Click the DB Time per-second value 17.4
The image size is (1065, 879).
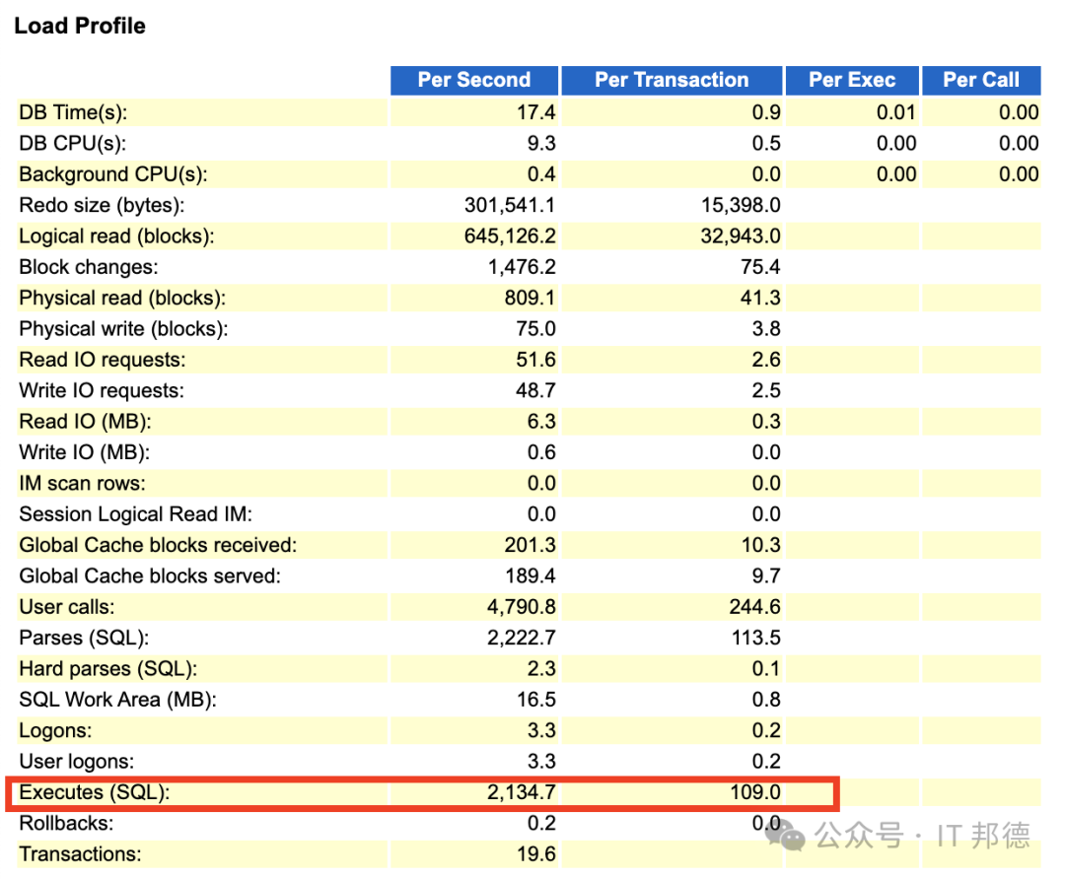(x=535, y=112)
